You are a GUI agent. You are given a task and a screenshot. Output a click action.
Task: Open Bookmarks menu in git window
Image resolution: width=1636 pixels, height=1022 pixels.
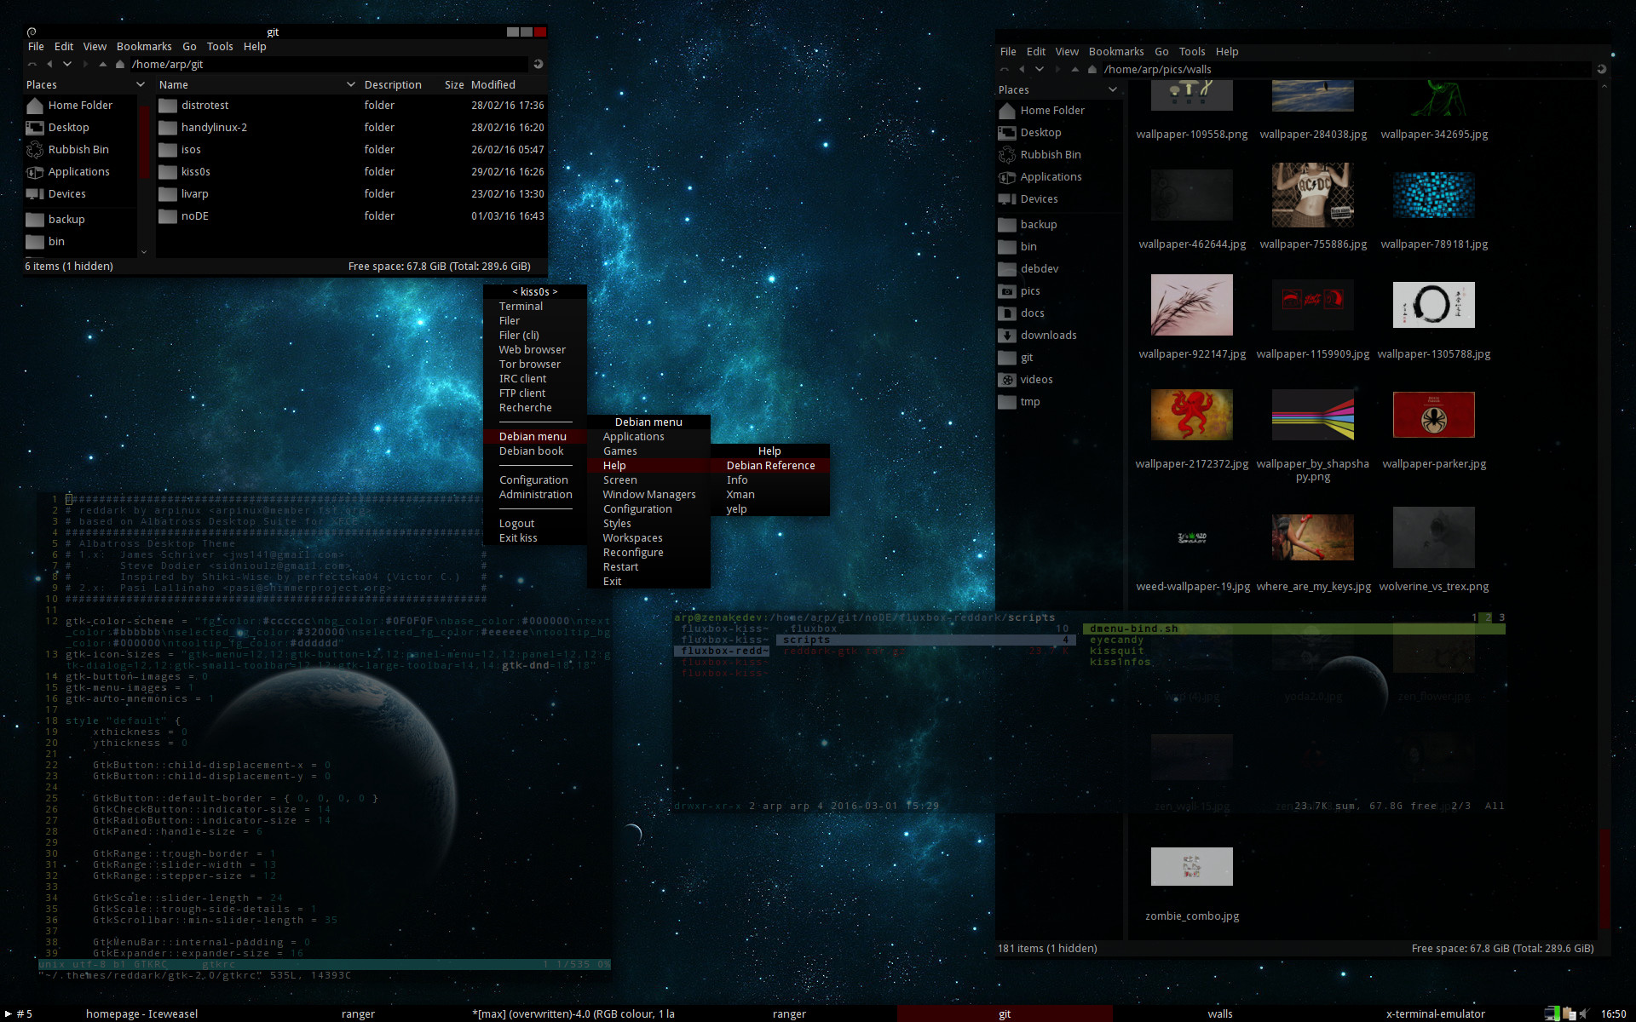point(144,46)
